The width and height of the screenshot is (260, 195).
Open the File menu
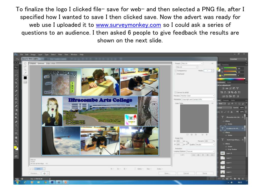point(22,55)
